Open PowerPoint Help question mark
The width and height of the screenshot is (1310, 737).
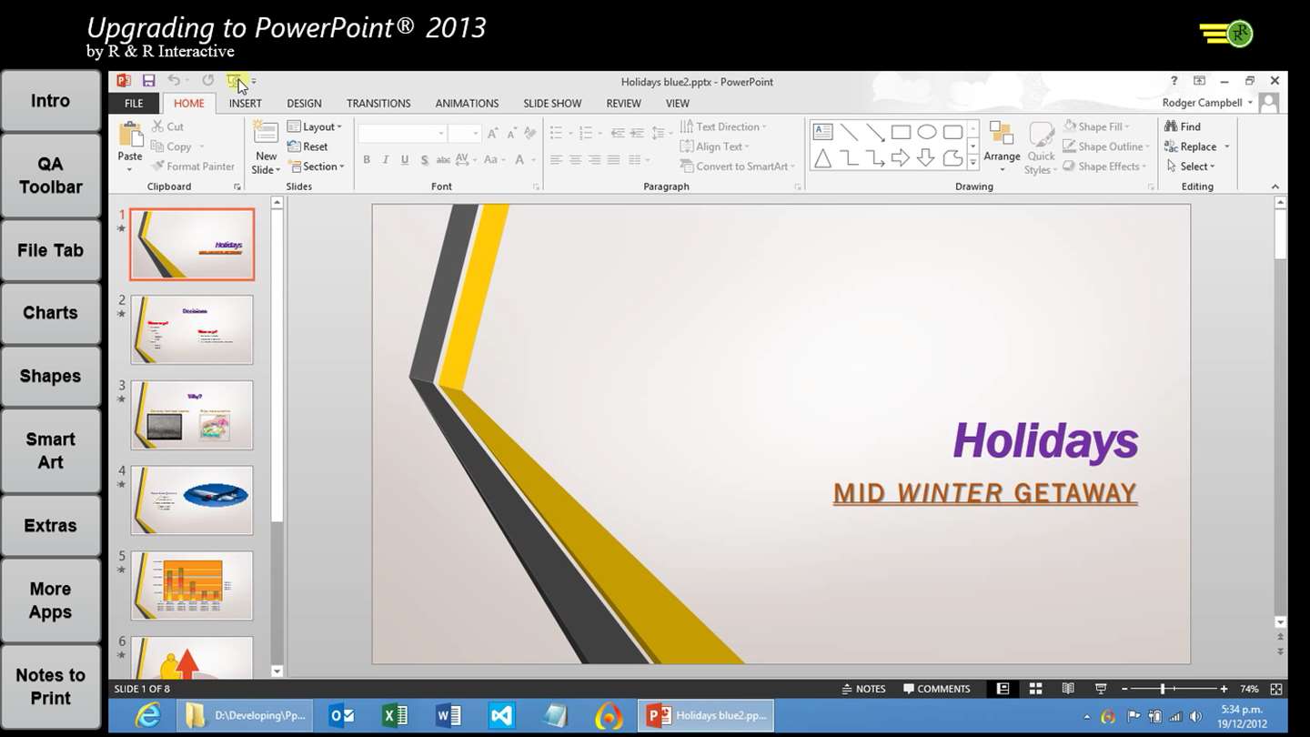point(1174,81)
